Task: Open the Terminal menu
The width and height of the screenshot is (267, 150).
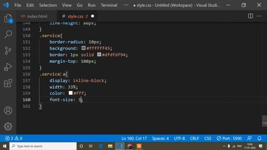Action: pyautogui.click(x=109, y=5)
